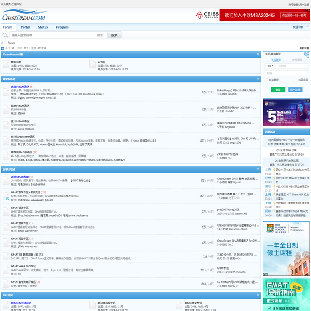Click the 用户注册 button
This screenshot has width=311, height=311.
(295, 90)
